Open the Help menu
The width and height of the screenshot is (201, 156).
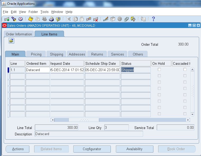[x=69, y=12]
